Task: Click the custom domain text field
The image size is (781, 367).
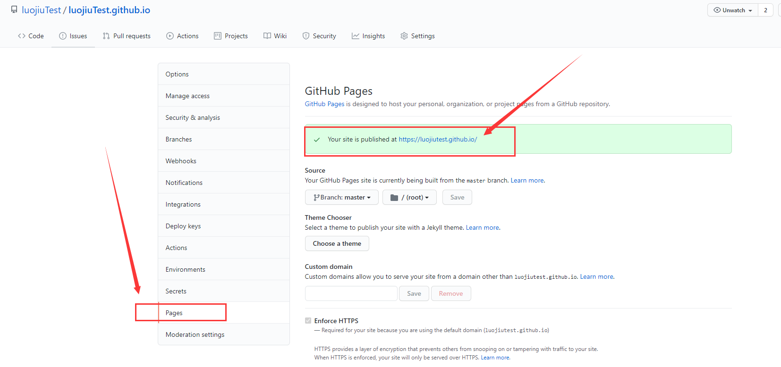Action: click(351, 293)
